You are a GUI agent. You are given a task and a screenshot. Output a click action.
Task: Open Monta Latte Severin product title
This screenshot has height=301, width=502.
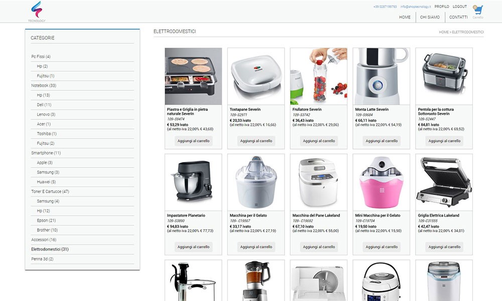372,109
